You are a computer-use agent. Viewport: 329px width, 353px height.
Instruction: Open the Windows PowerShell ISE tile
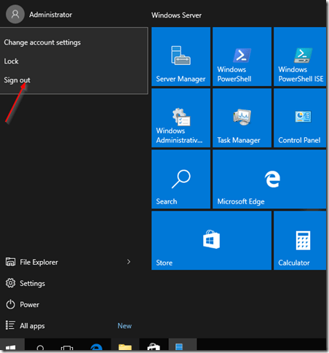coord(300,57)
